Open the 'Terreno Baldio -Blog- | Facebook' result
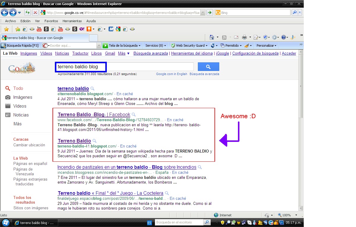 [94, 114]
